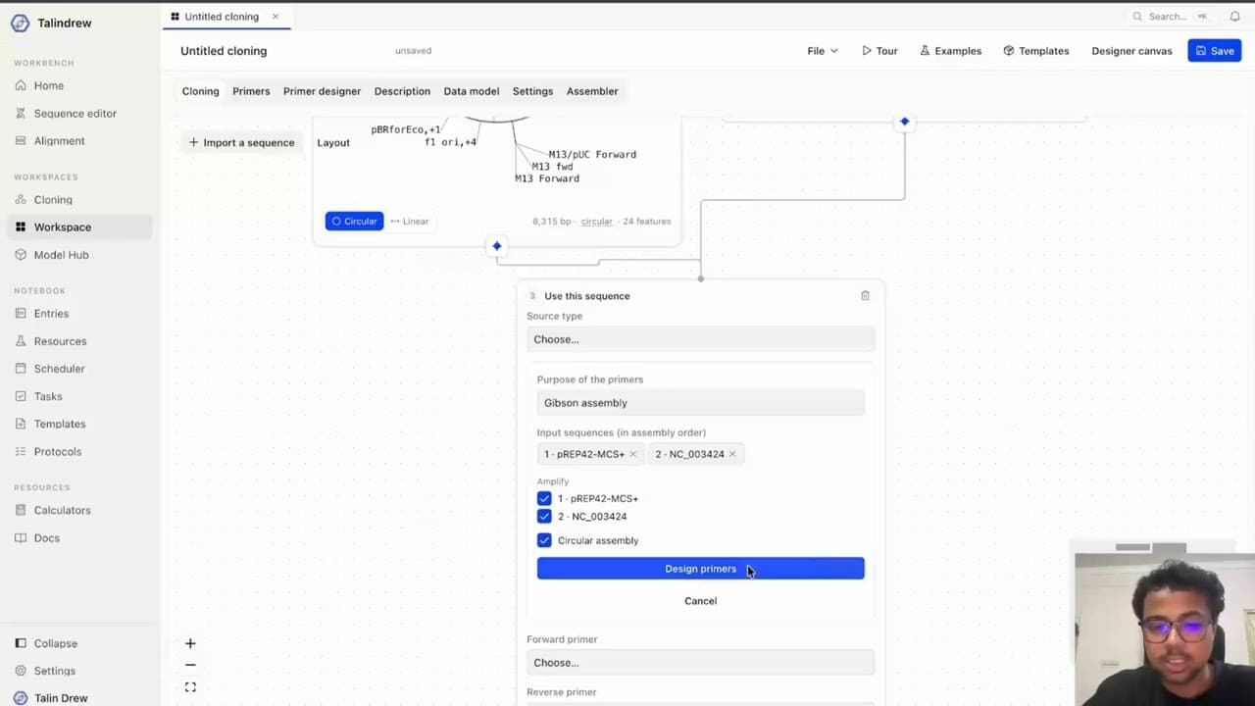Select the Linear layout toggle
Viewport: 1255px width, 706px height.
pyautogui.click(x=410, y=222)
